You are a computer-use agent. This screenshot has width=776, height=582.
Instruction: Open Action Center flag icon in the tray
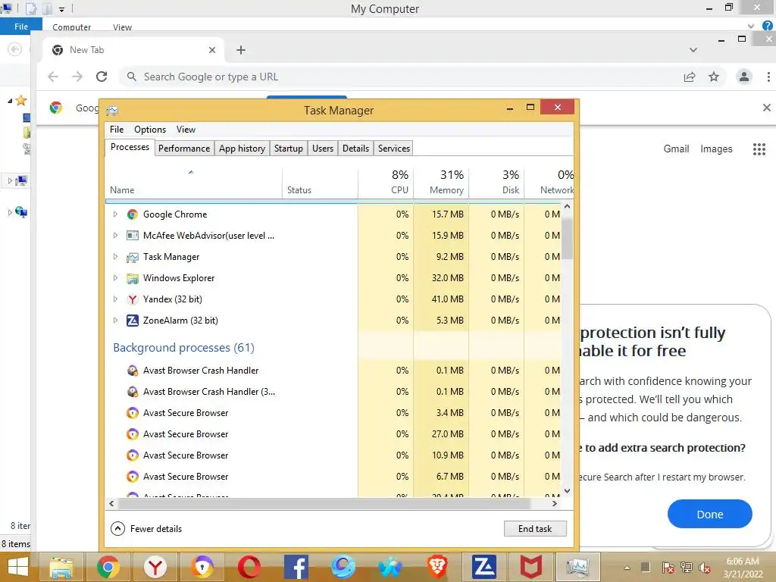(668, 567)
